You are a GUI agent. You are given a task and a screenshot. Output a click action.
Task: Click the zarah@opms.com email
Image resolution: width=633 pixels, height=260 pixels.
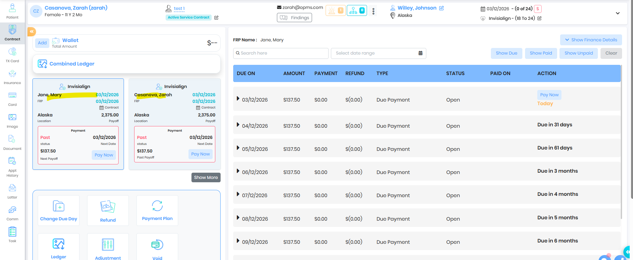point(302,7)
